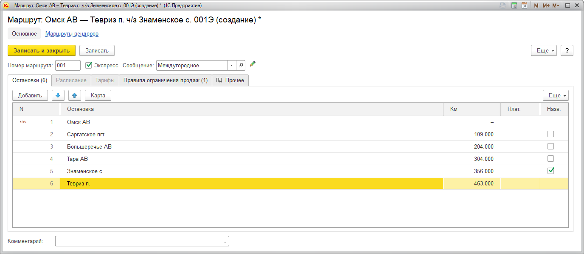Open the Еще menu above stops table
Image resolution: width=584 pixels, height=254 pixels.
tap(556, 95)
